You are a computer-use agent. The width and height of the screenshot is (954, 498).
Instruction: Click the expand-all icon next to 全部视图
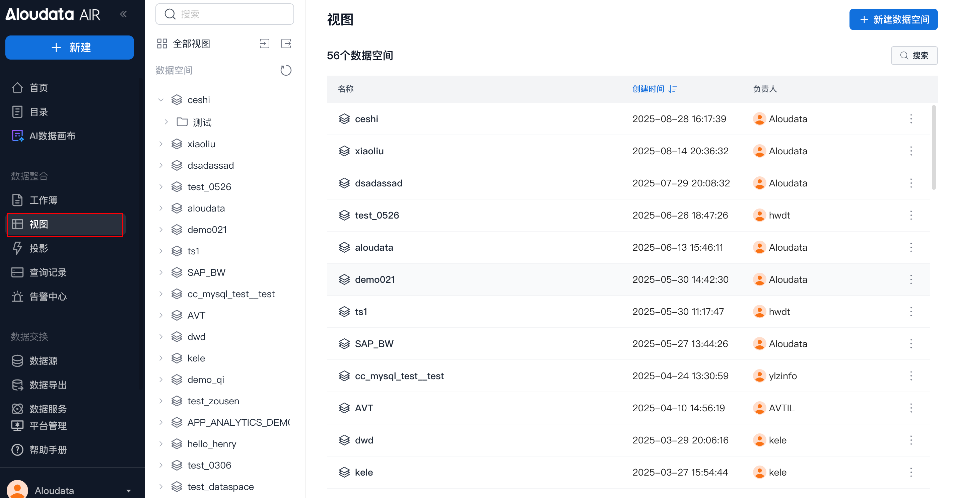[264, 44]
